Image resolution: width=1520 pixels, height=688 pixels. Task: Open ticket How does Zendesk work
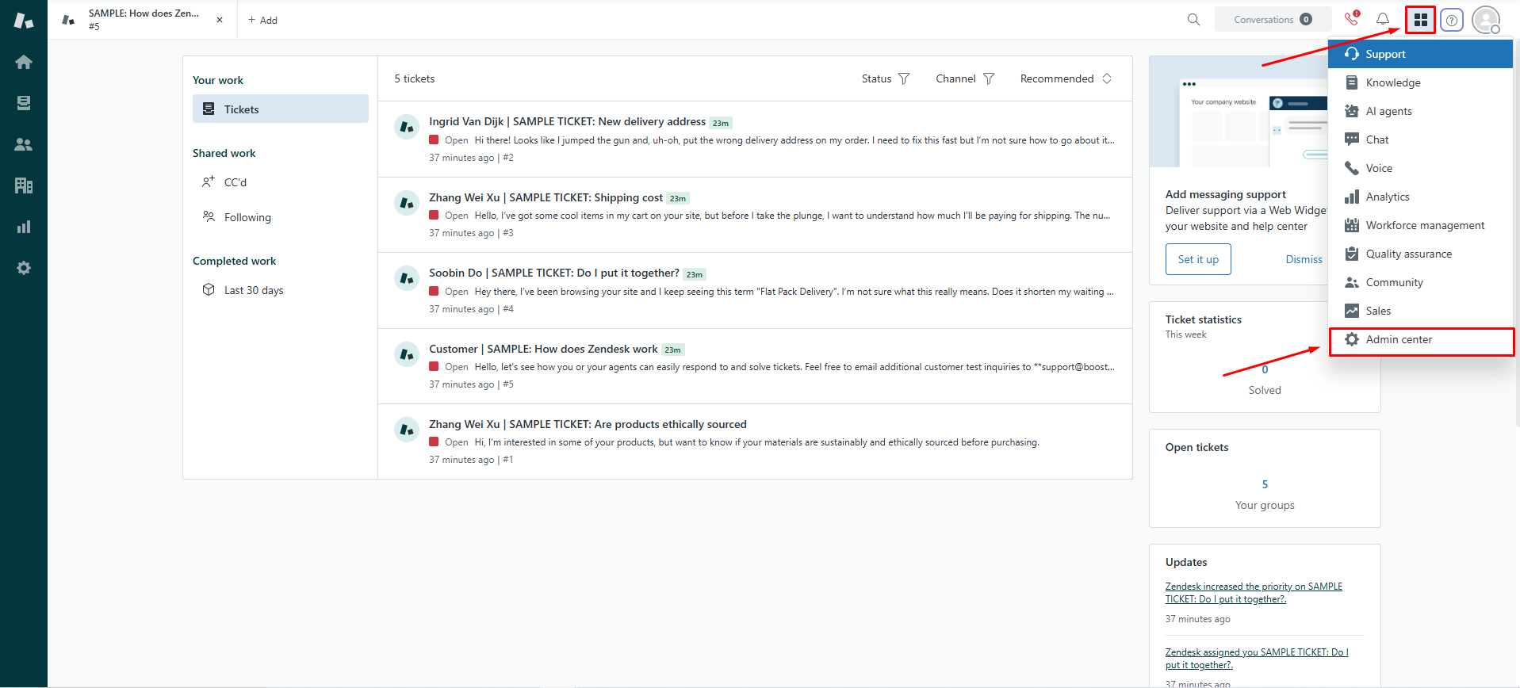point(755,366)
